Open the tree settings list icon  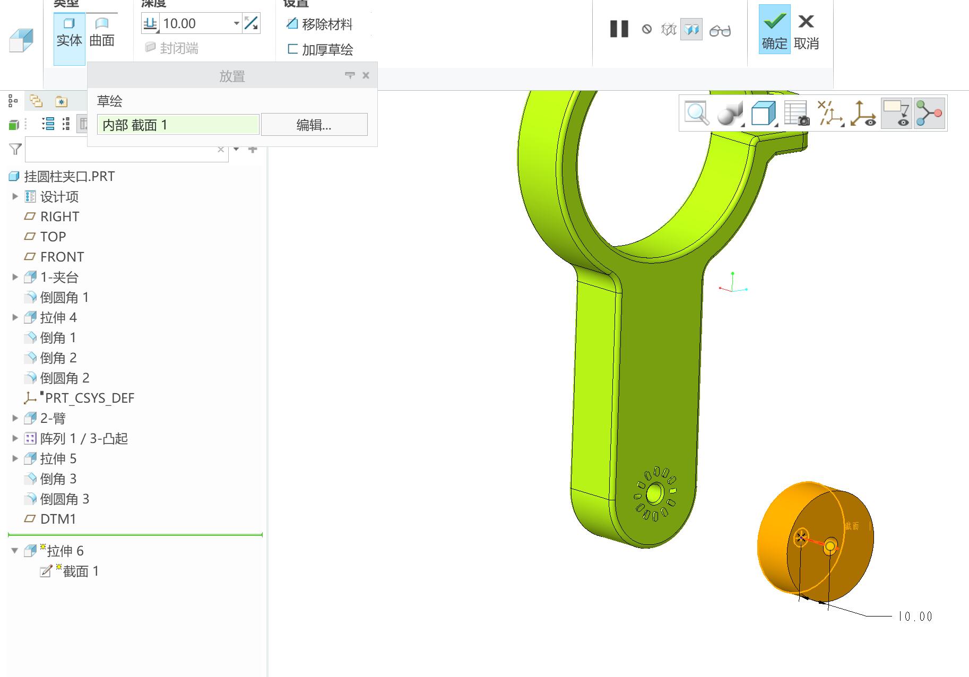pyautogui.click(x=48, y=124)
